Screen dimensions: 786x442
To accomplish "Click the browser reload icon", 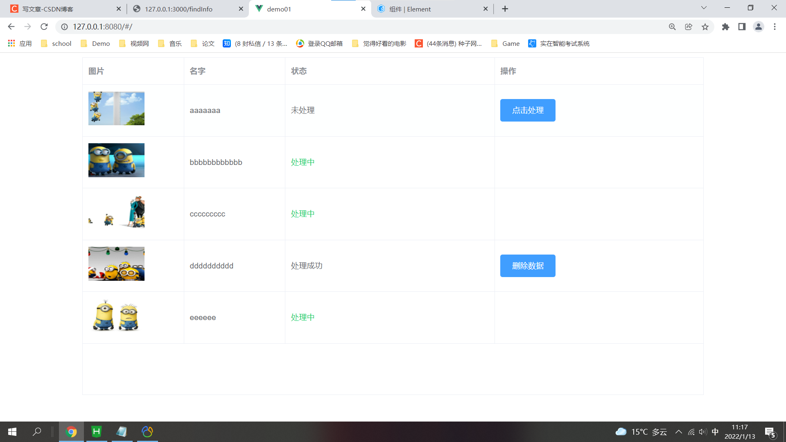I will click(x=44, y=27).
